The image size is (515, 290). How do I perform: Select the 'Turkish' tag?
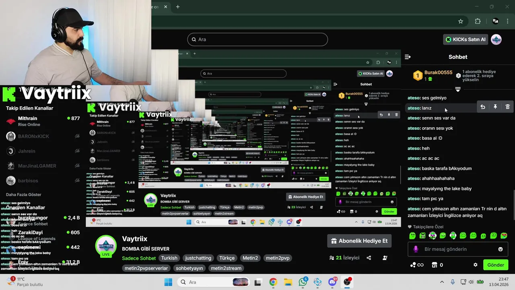169,258
